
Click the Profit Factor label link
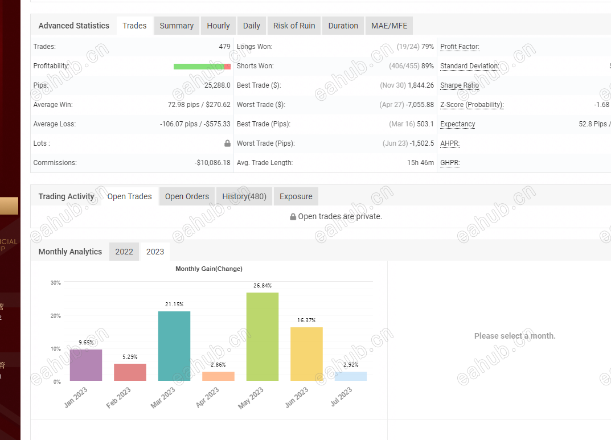[460, 47]
